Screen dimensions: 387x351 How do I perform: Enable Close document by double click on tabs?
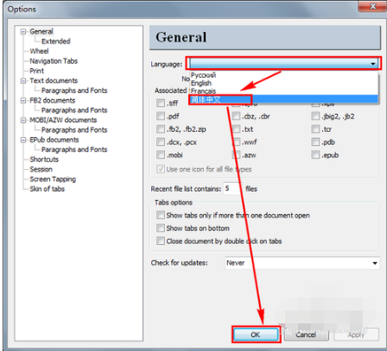pos(161,241)
